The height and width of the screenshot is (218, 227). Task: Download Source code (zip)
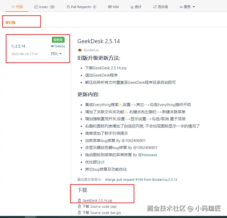[x=100, y=206]
